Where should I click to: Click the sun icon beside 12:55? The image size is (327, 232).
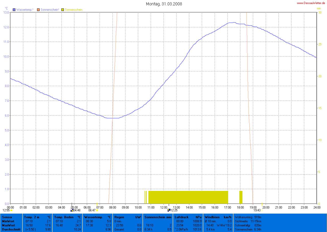[11, 210]
